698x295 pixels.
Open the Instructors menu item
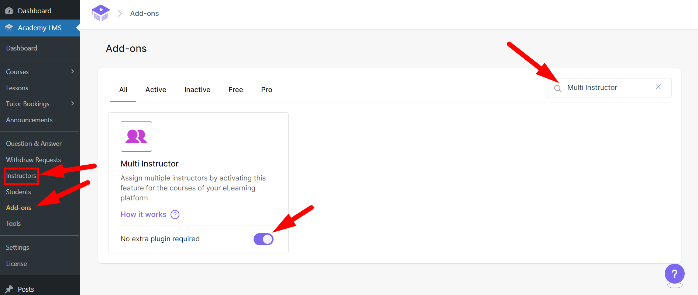[21, 176]
